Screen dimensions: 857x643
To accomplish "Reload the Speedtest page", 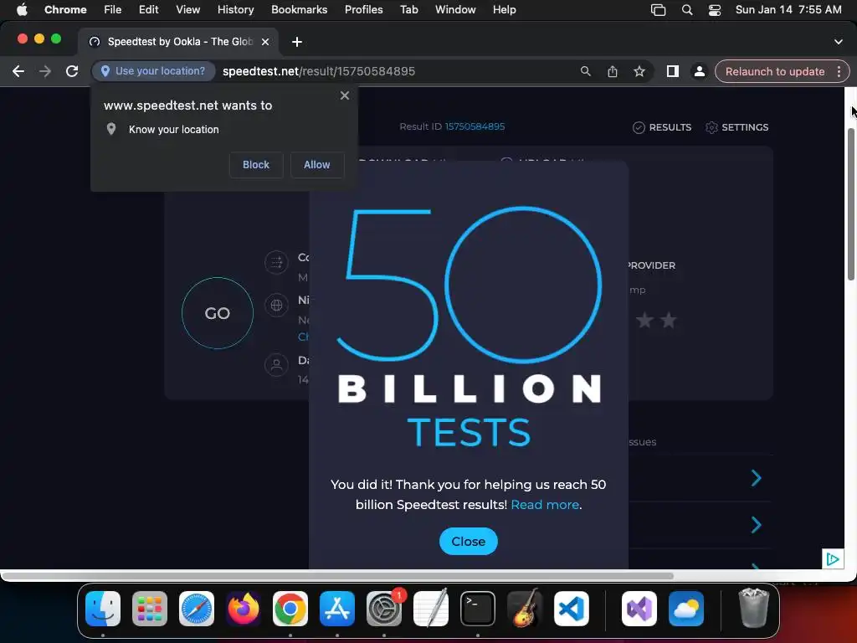I will [72, 71].
